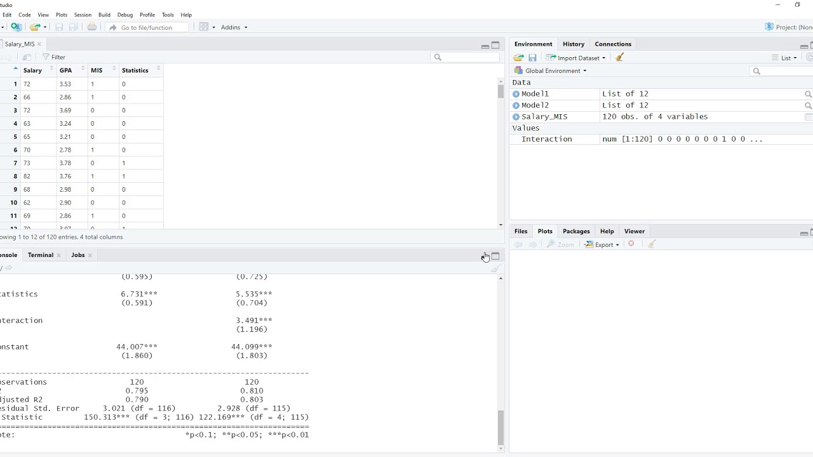This screenshot has width=813, height=457.
Task: Switch to the History tab
Action: tap(574, 44)
